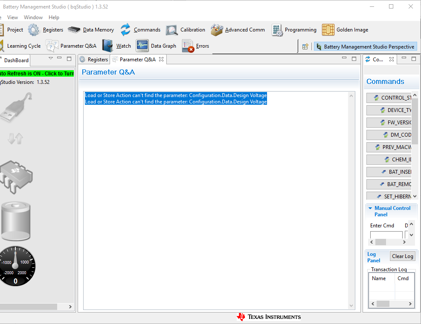Viewport: 421px width, 324px height.
Task: Open DashBoard view menu dropdown
Action: point(51,58)
